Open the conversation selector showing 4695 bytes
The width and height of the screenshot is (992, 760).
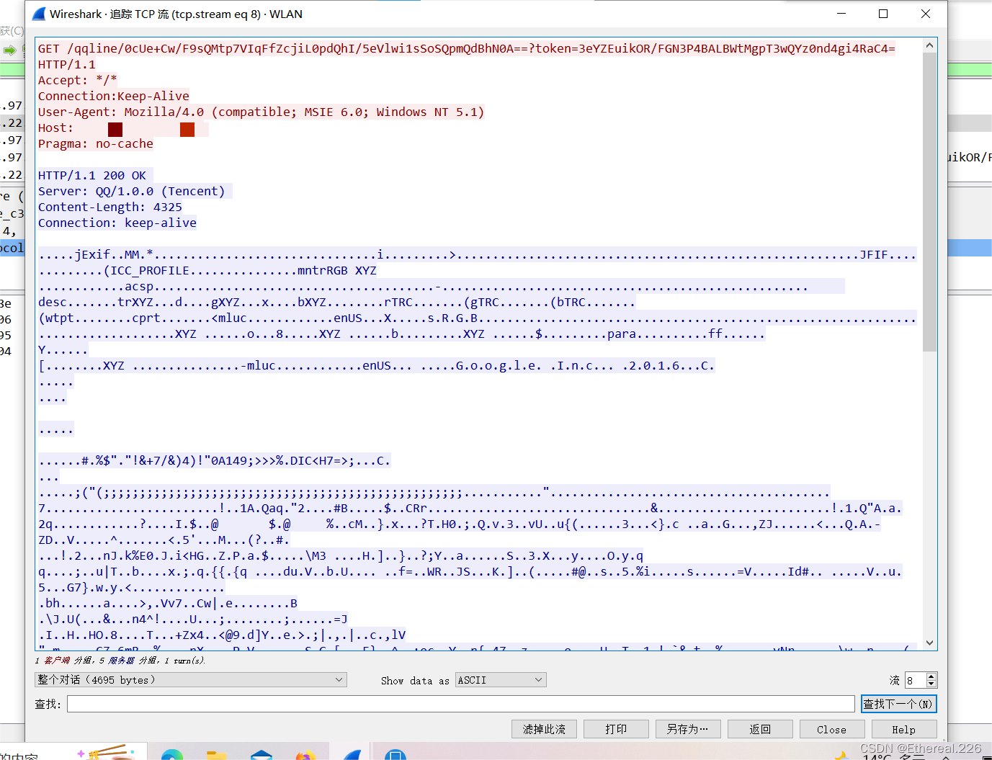(x=191, y=680)
